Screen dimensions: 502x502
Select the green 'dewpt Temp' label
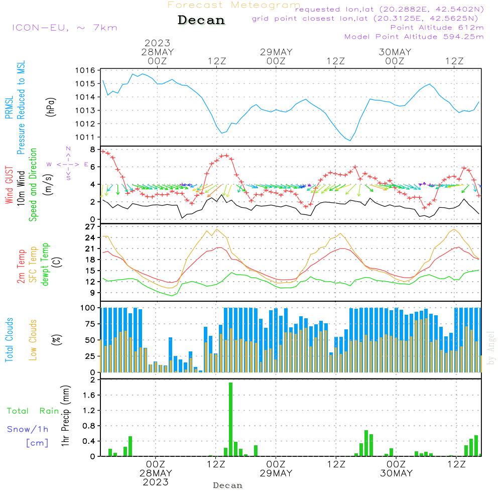click(x=45, y=264)
